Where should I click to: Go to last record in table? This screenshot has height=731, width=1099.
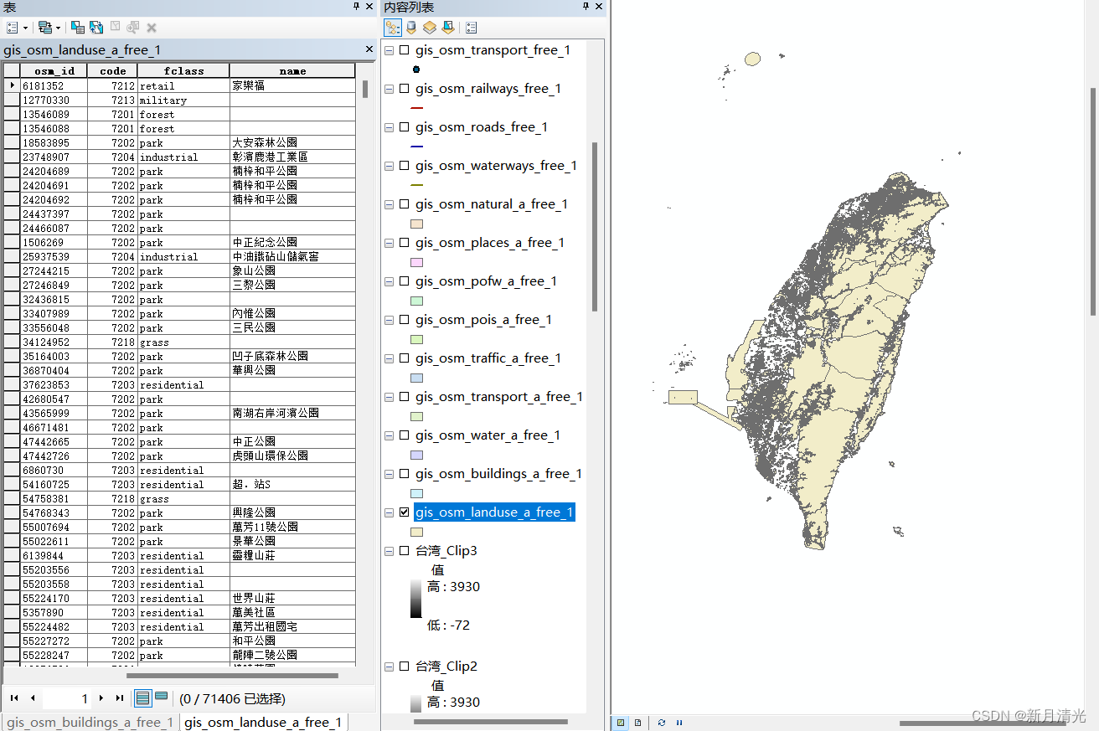click(x=120, y=698)
